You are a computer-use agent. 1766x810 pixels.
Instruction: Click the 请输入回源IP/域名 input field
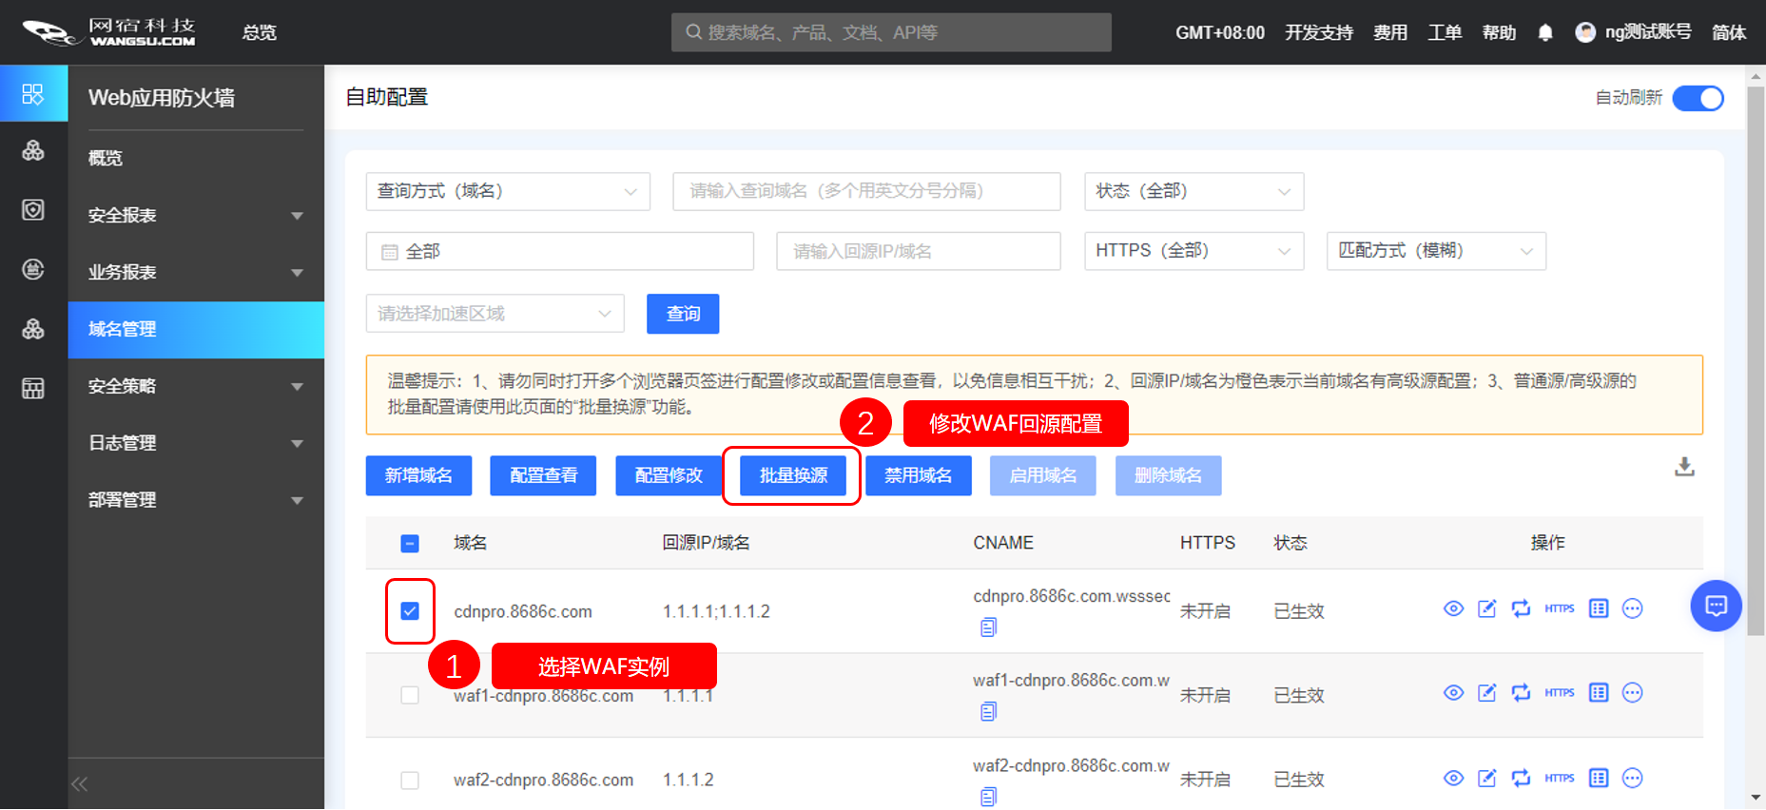click(919, 251)
